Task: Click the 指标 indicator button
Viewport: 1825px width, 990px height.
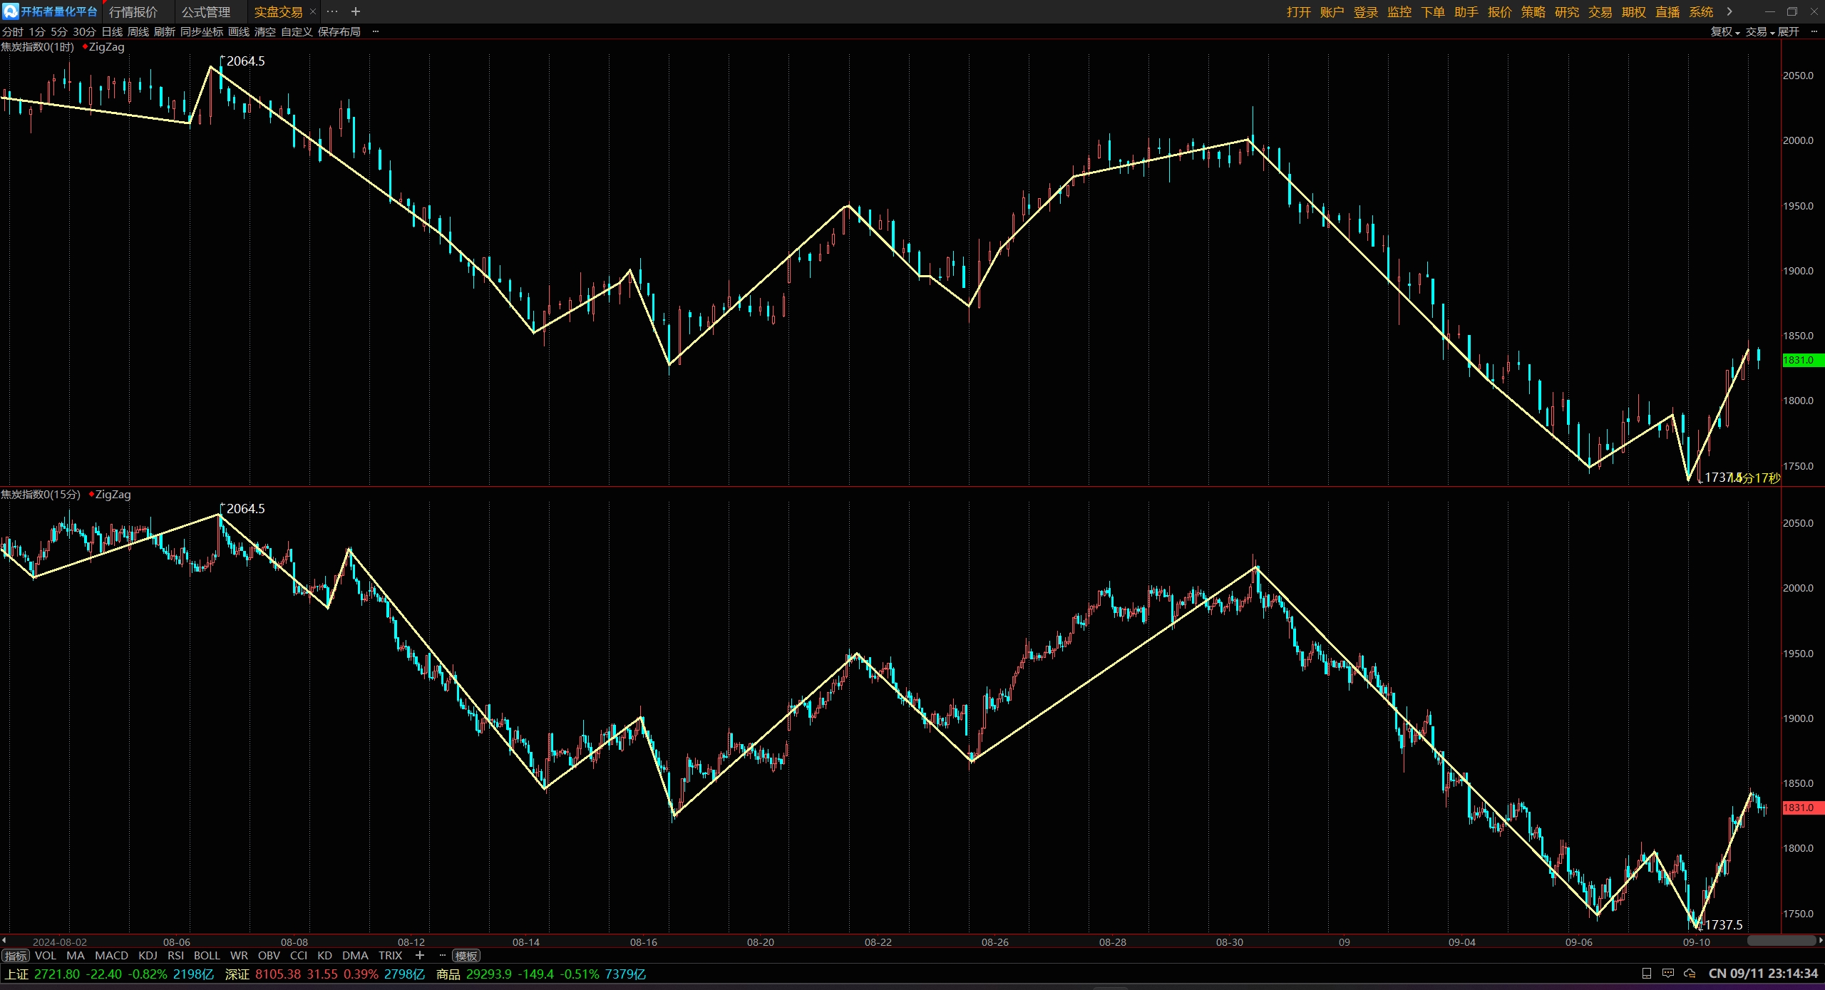Action: pos(16,956)
